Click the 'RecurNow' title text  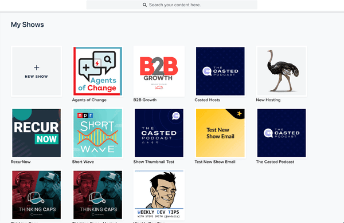click(x=21, y=162)
